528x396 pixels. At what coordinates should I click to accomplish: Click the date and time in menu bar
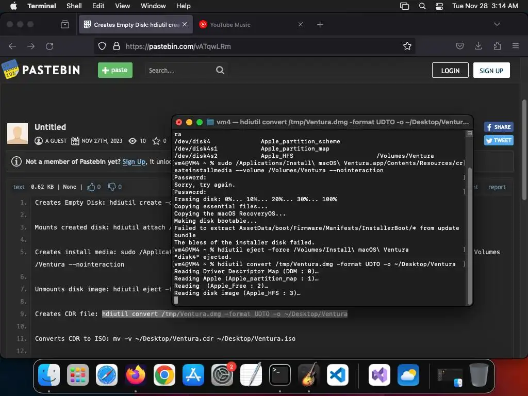(x=485, y=6)
